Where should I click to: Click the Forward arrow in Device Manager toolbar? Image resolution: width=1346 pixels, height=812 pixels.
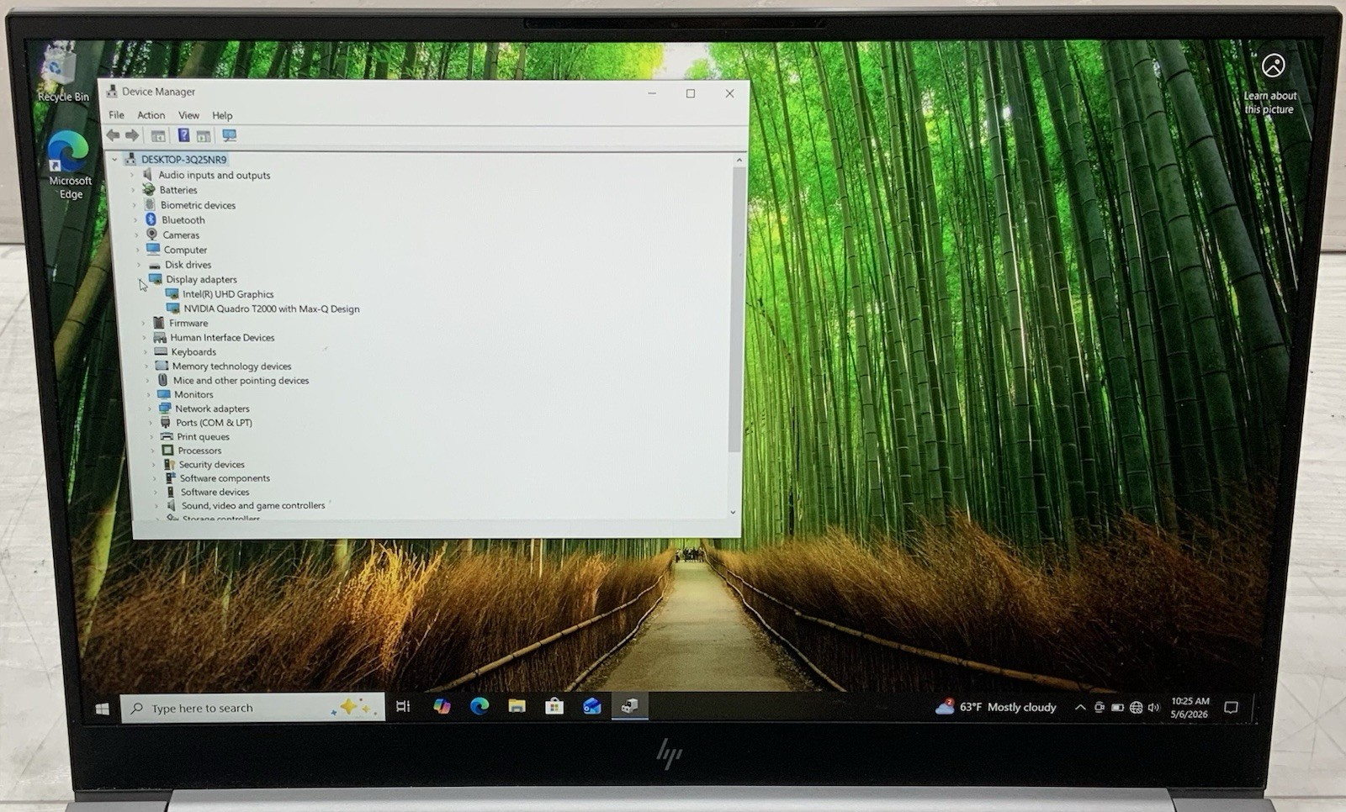(132, 135)
